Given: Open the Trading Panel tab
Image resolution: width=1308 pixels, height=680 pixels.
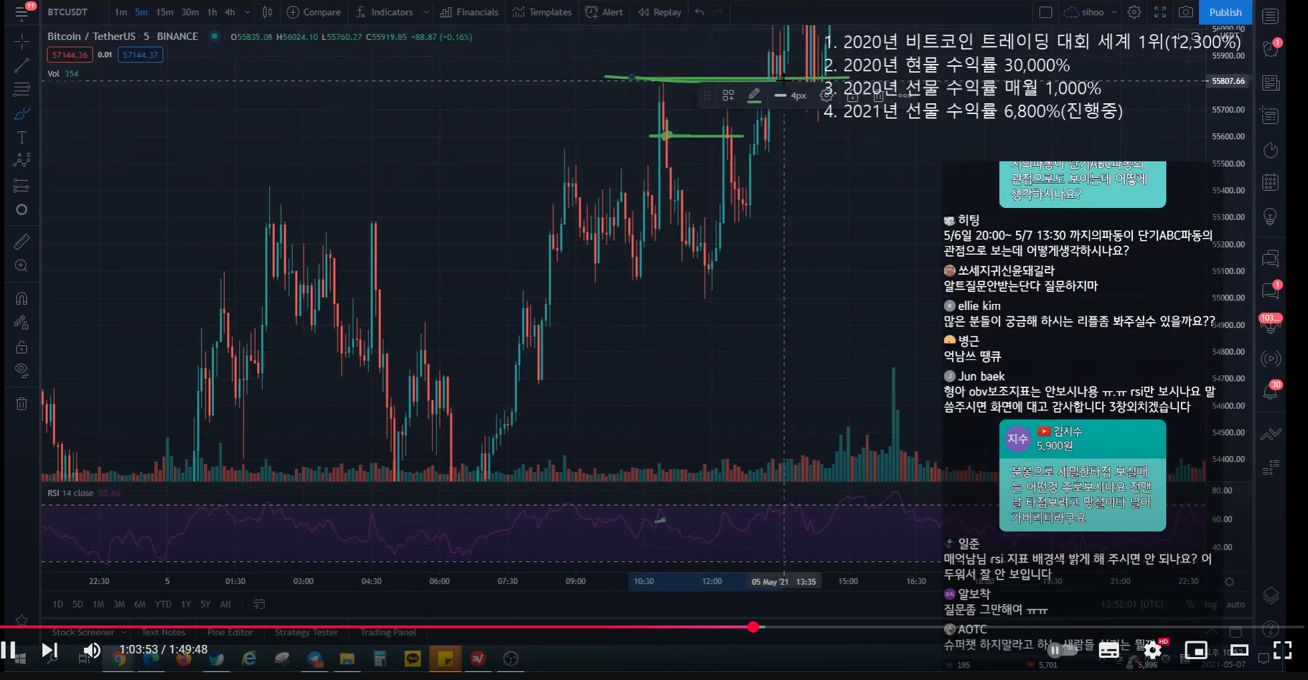Looking at the screenshot, I should pyautogui.click(x=388, y=632).
